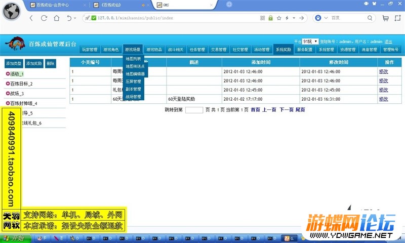The image size is (405, 243).
Task: Open search engine chooser chevron
Action: (326, 18)
